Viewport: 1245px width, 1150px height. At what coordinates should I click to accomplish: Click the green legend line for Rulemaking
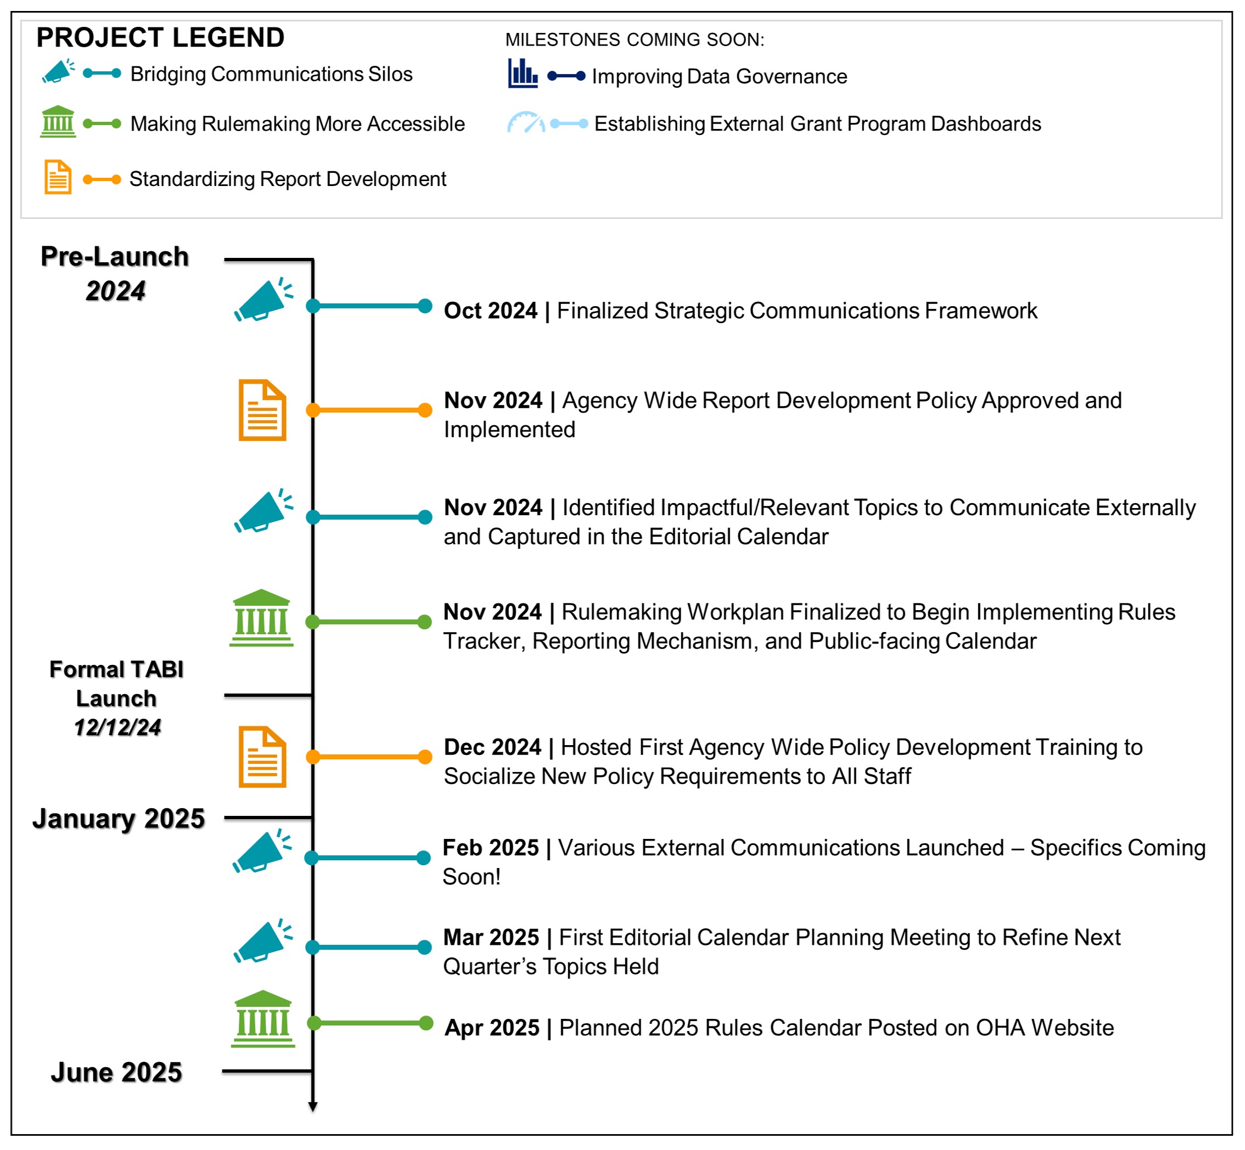[x=102, y=124]
